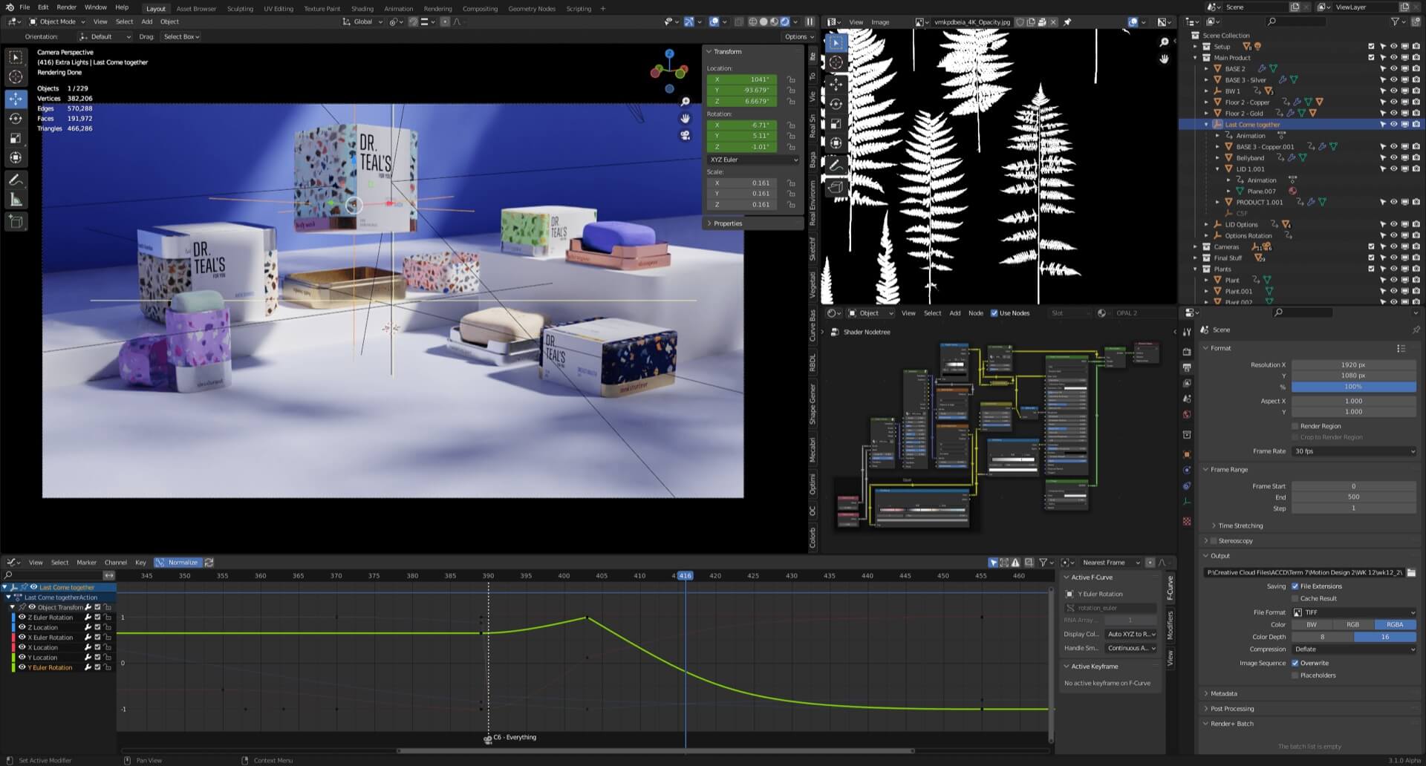Click the zoom icon in image editor
The width and height of the screenshot is (1426, 766).
(x=1164, y=42)
